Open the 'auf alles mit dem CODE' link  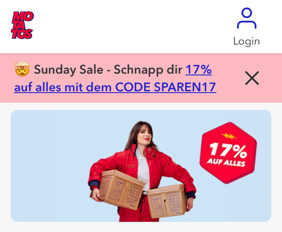82,87
